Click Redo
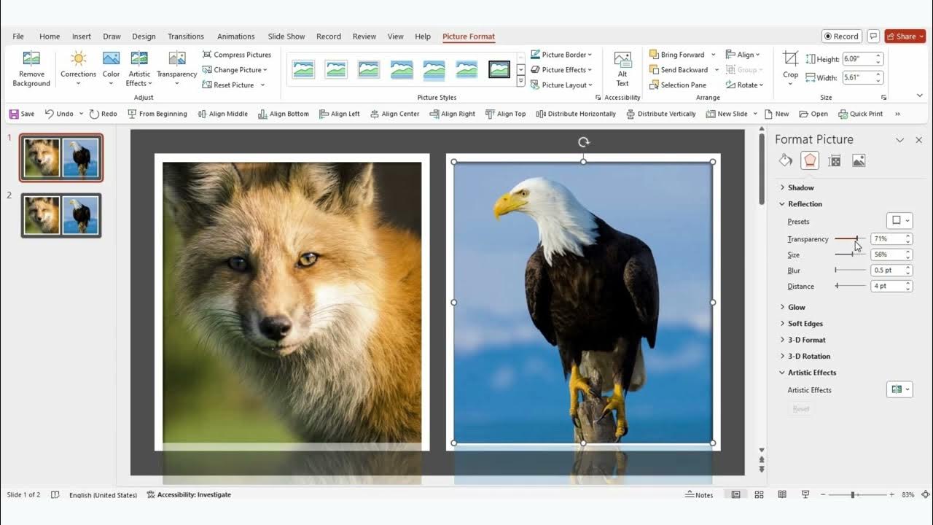 click(x=104, y=114)
